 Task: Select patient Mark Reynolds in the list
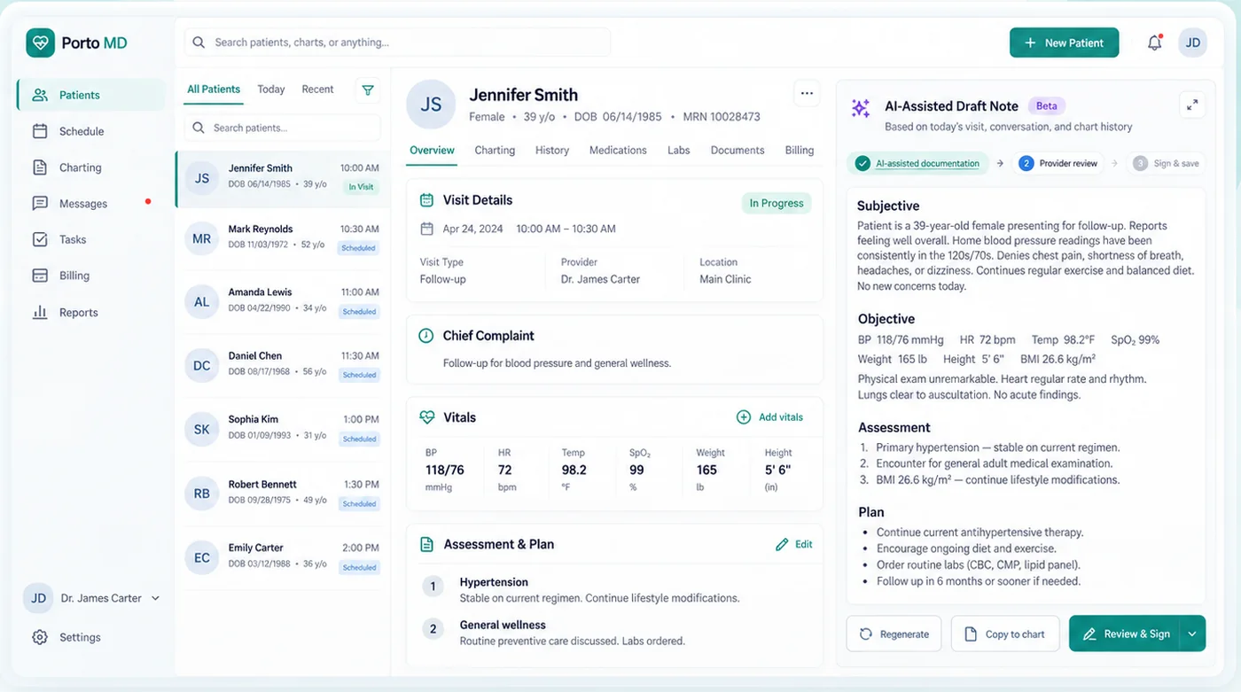282,238
